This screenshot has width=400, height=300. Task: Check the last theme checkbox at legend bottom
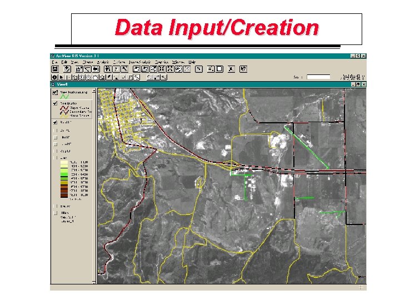point(55,213)
